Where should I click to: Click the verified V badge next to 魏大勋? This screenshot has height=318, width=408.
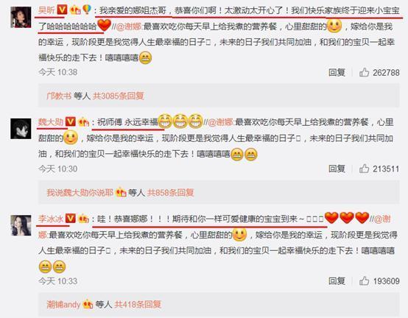70,121
